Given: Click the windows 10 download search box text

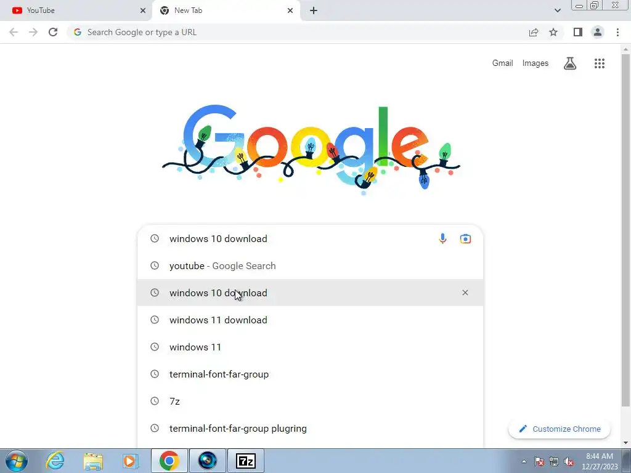Looking at the screenshot, I should click(x=218, y=238).
